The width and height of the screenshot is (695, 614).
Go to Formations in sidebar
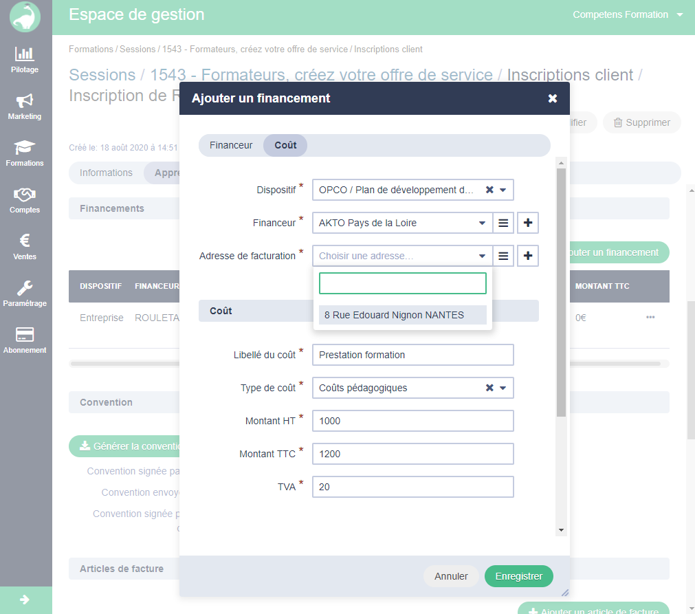tap(25, 153)
